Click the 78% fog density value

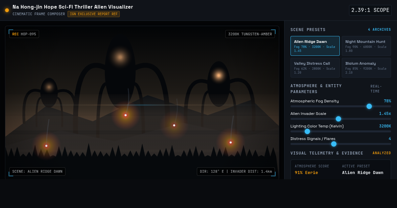point(387,101)
